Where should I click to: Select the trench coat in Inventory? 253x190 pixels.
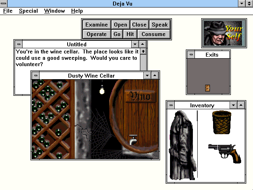point(183,145)
